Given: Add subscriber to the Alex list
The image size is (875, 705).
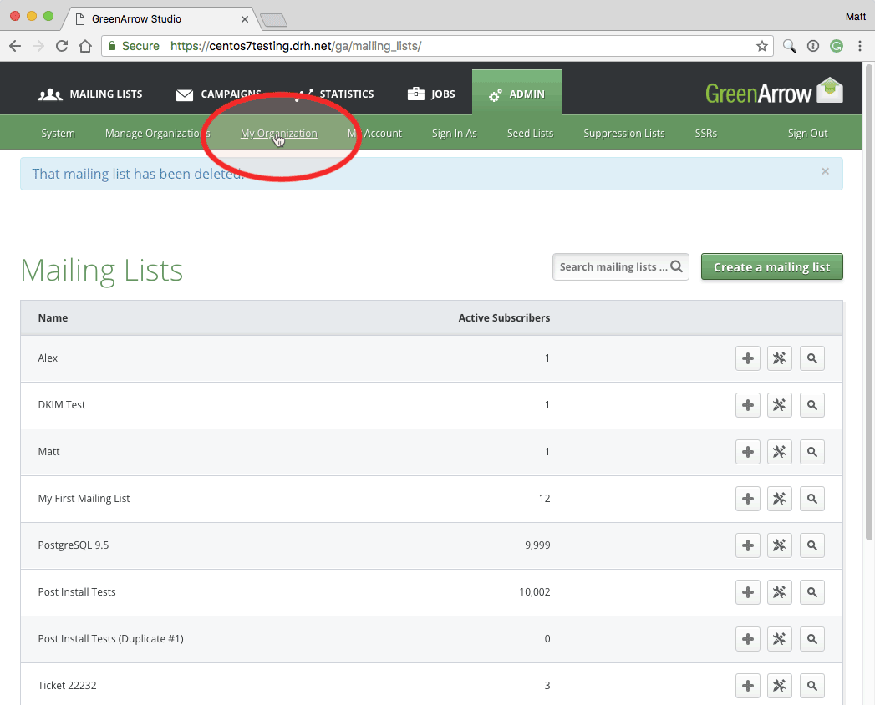Looking at the screenshot, I should pos(748,358).
